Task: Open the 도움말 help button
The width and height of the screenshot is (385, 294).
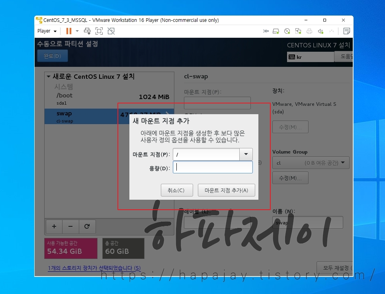Action: [x=344, y=56]
